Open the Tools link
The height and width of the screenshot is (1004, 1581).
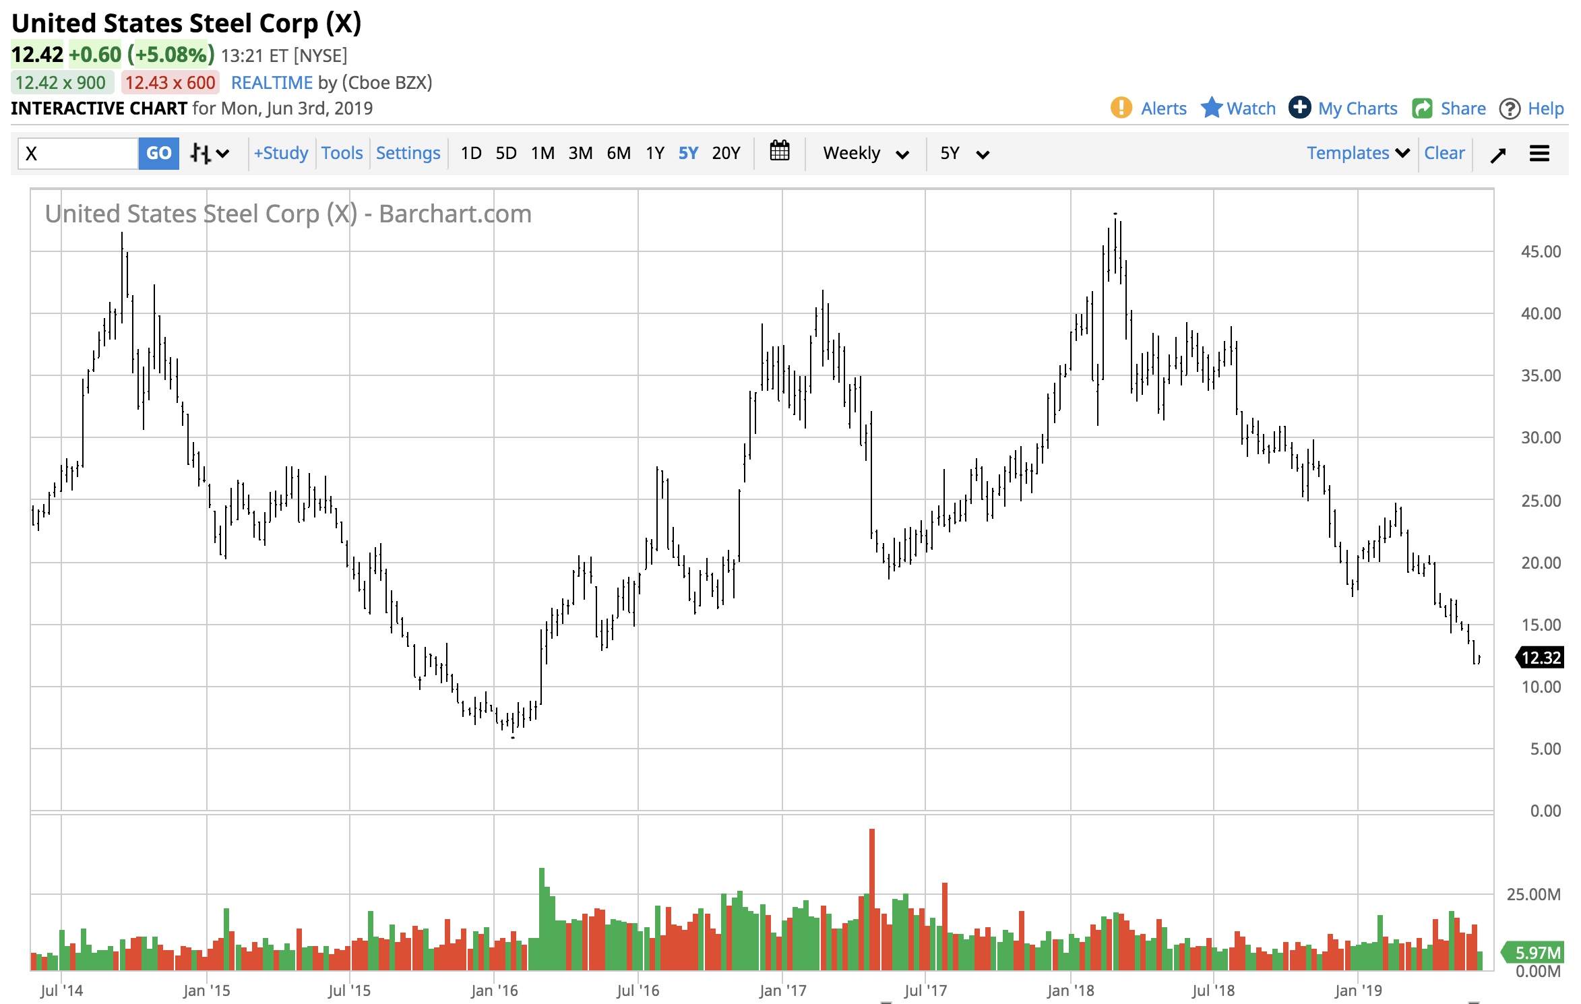[x=342, y=153]
